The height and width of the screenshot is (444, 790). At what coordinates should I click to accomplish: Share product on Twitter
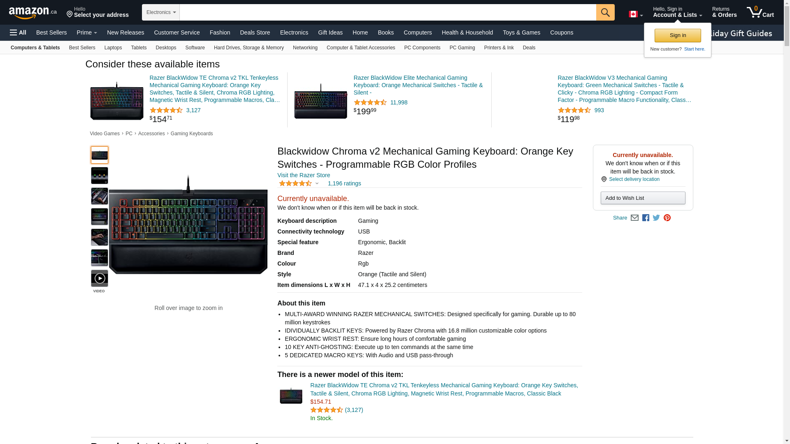(656, 218)
